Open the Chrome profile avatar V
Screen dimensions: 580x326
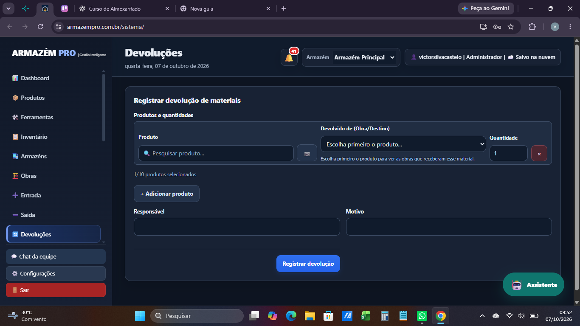pos(555,27)
